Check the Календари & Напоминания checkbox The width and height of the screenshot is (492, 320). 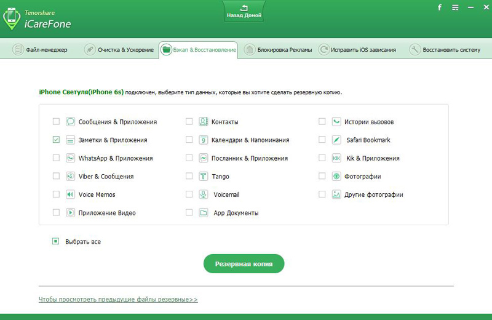point(189,140)
